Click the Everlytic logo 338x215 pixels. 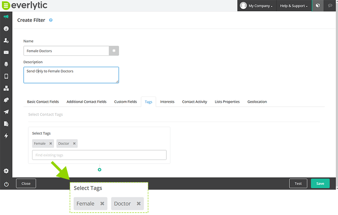[25, 5]
